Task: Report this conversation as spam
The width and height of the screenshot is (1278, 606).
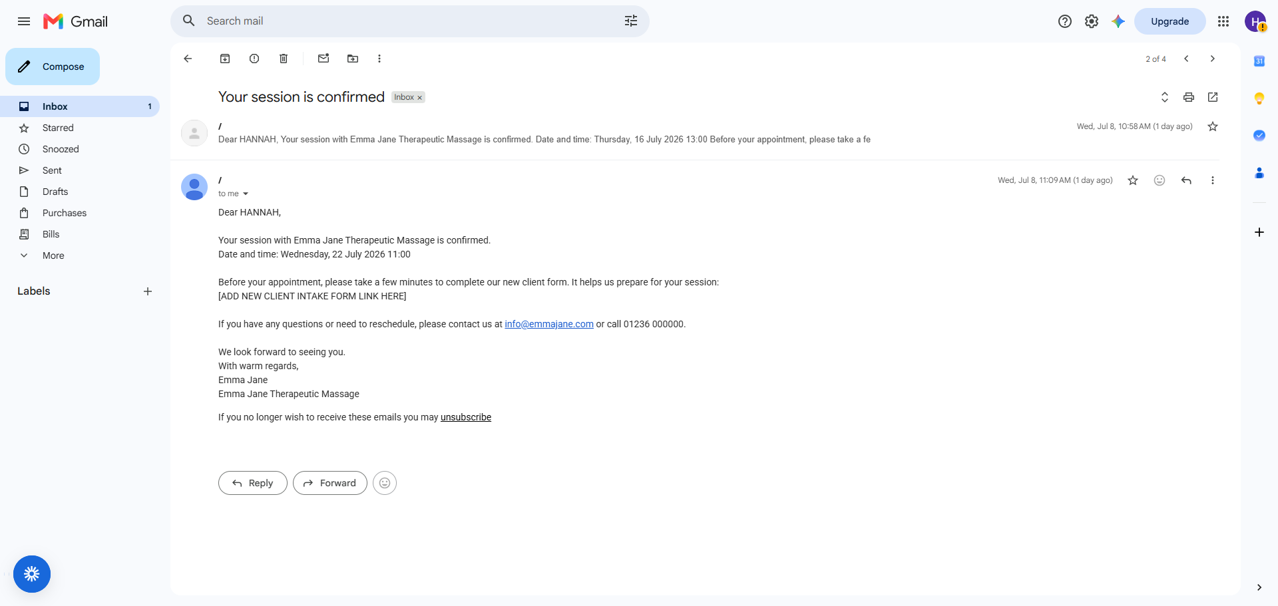Action: (x=254, y=59)
